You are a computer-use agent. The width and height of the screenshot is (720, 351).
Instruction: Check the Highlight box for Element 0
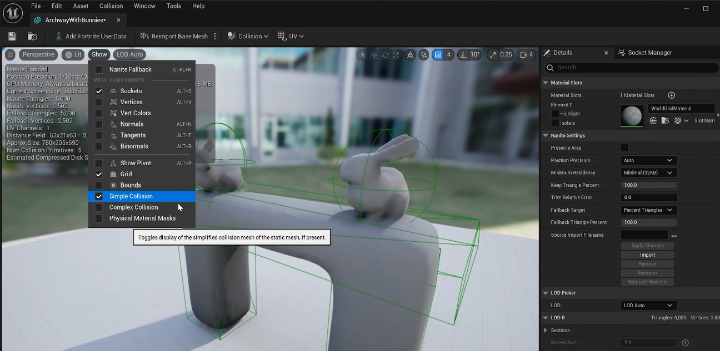555,114
